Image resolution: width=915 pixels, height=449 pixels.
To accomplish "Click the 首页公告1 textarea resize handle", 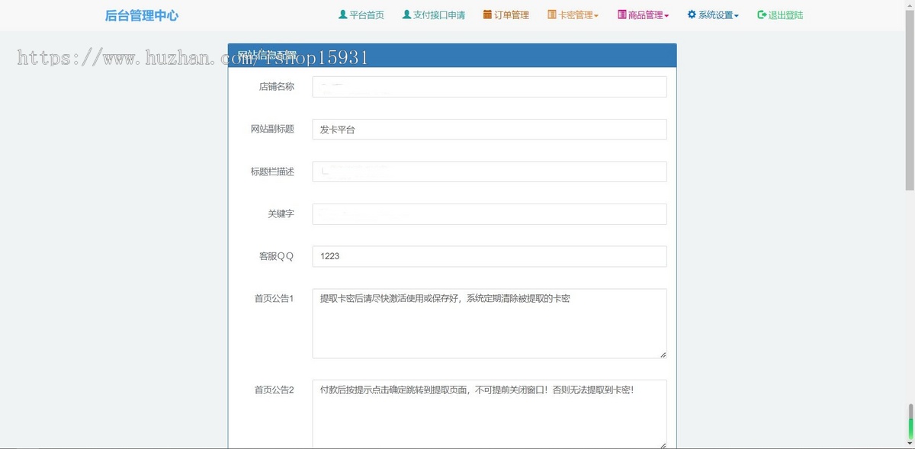I will click(663, 354).
